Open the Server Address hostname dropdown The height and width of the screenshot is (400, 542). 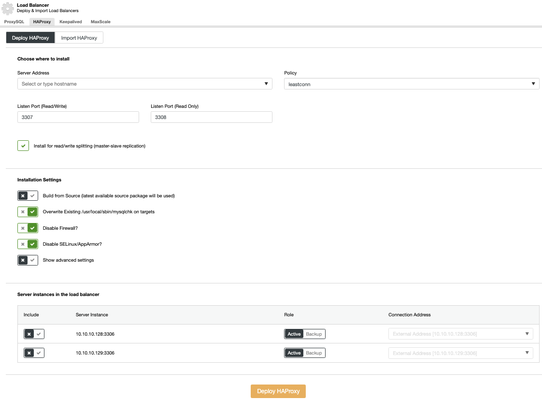(145, 84)
